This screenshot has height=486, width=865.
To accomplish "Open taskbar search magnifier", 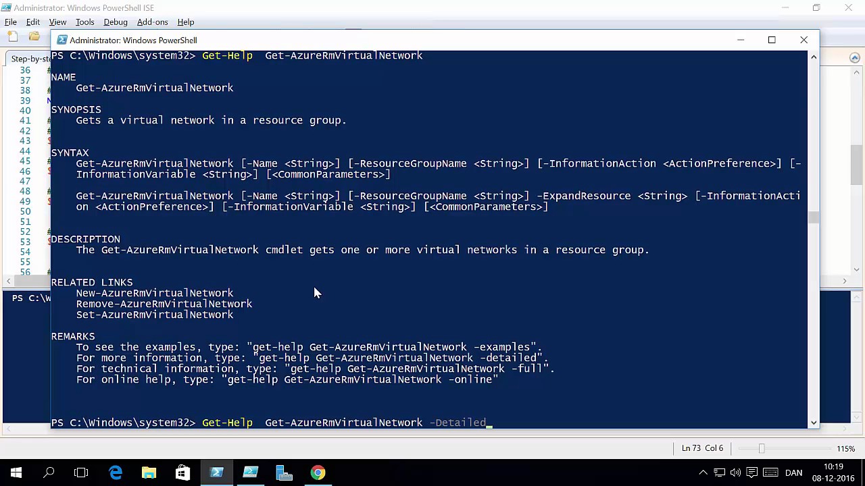I will [49, 473].
